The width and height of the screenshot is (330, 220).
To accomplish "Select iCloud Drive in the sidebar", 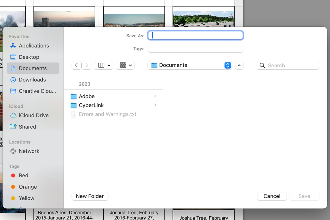I will coord(34,116).
